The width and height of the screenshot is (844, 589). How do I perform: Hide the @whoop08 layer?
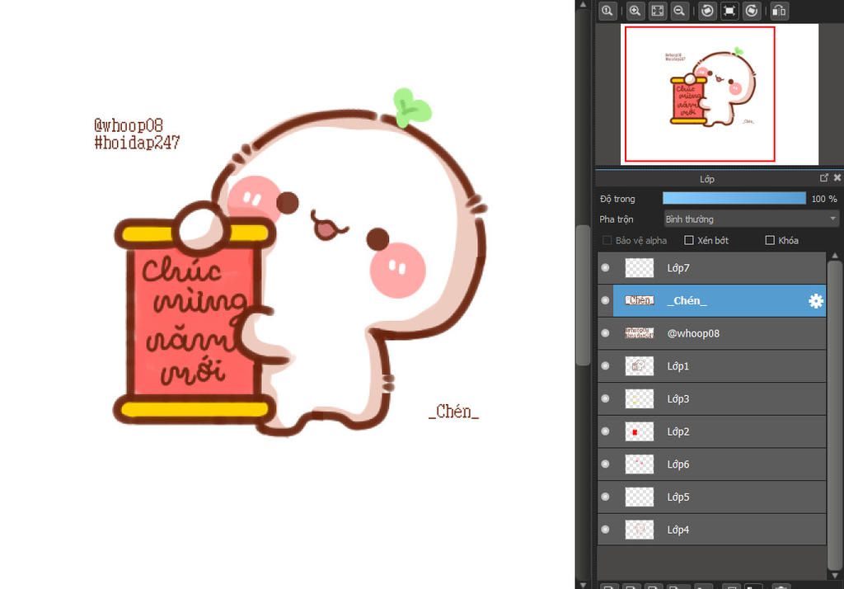point(606,333)
